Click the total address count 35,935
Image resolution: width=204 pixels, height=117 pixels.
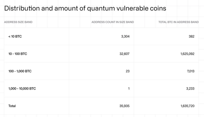click(124, 106)
